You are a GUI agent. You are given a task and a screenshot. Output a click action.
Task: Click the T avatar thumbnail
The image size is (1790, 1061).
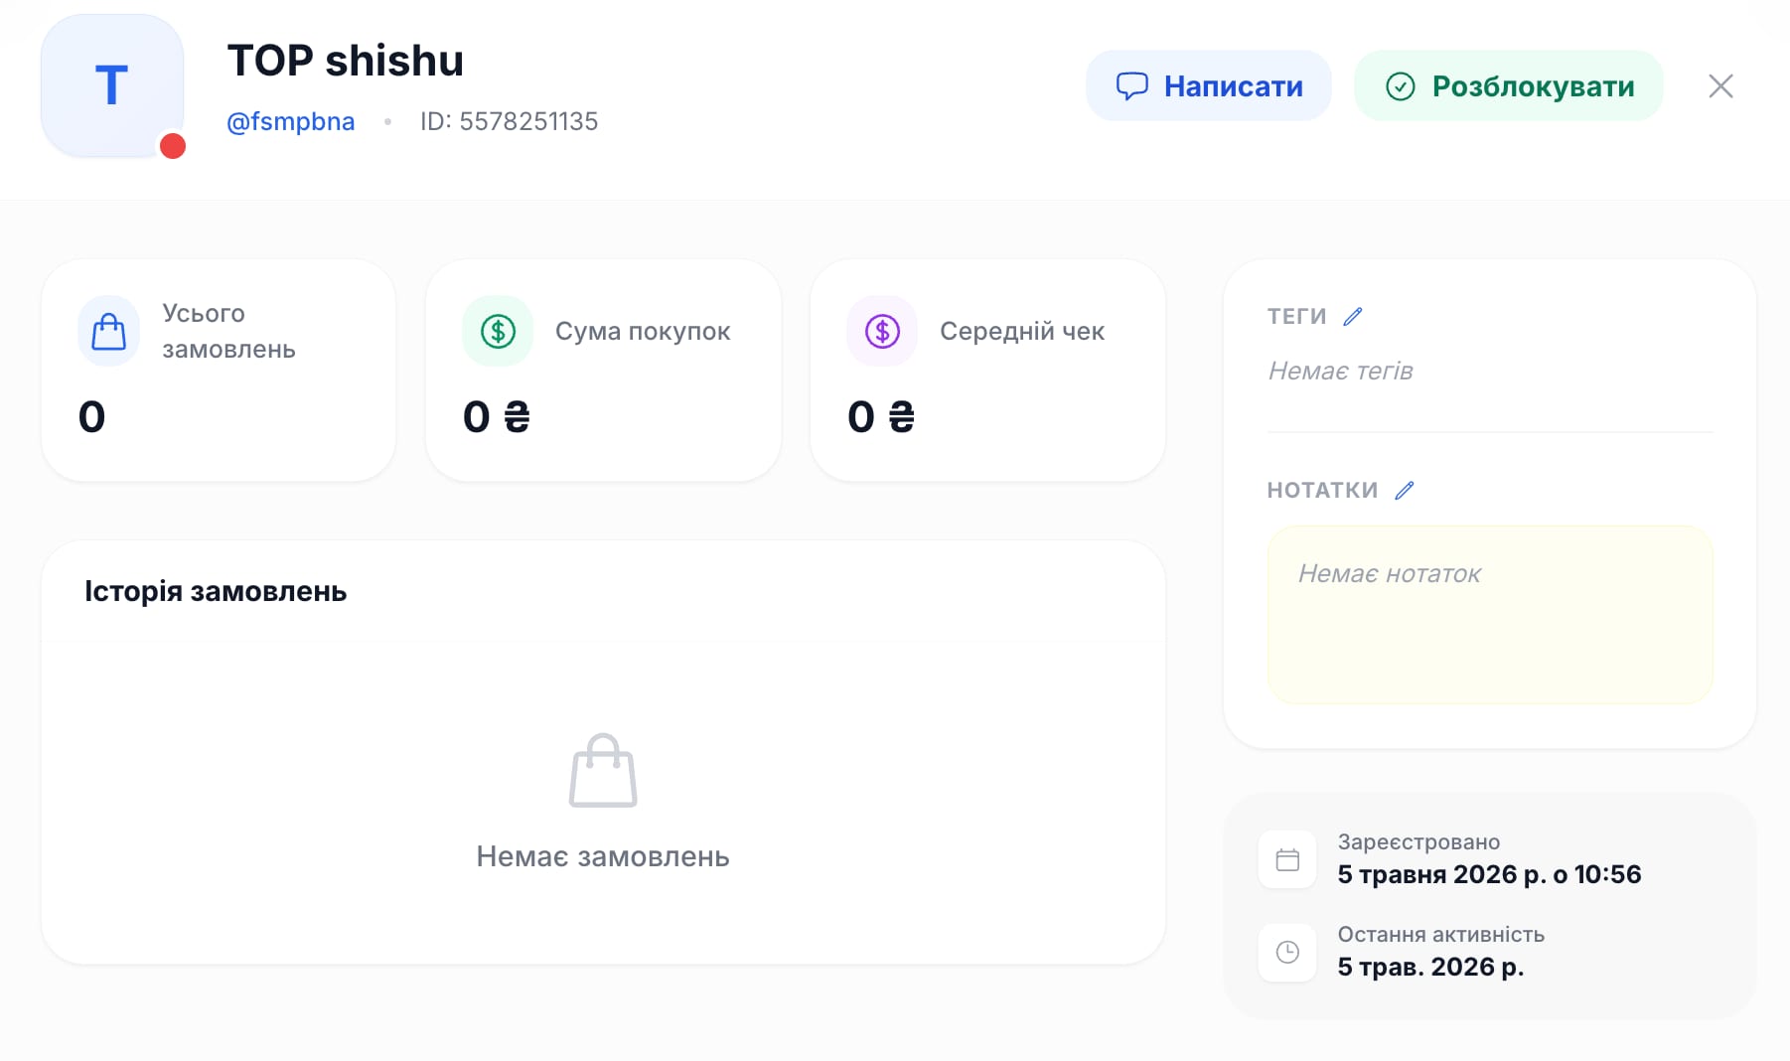[x=112, y=85]
